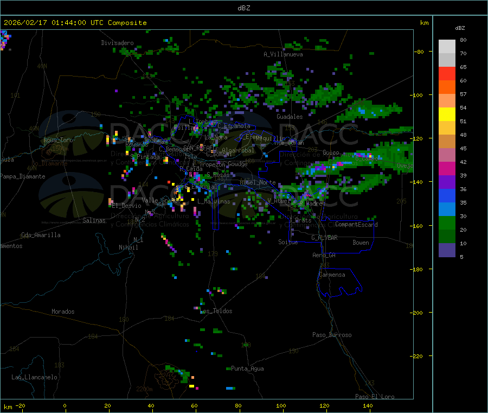Click the Agua_Toro map label
The height and width of the screenshot is (413, 488).
pyautogui.click(x=58, y=140)
